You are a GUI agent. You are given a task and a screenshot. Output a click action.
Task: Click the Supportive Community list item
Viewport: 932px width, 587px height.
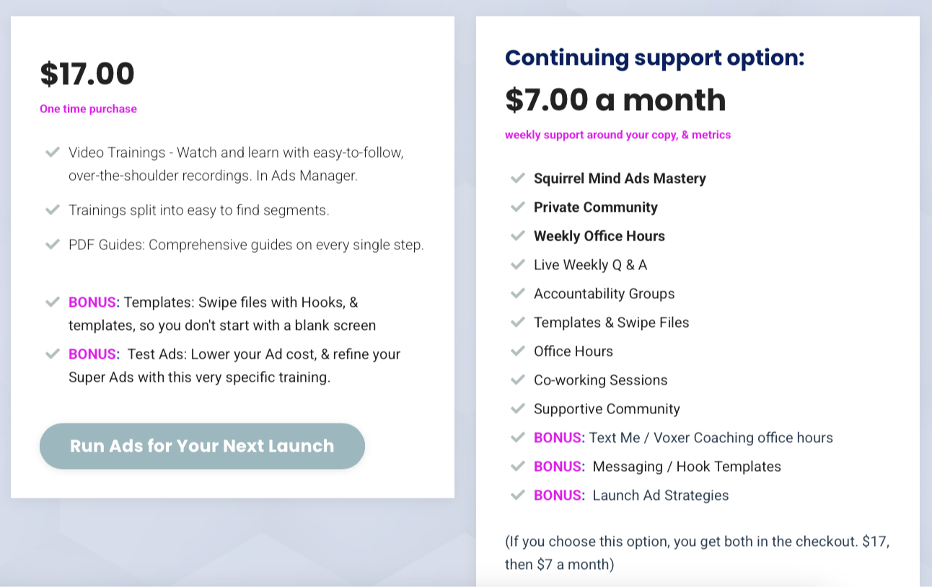point(607,408)
